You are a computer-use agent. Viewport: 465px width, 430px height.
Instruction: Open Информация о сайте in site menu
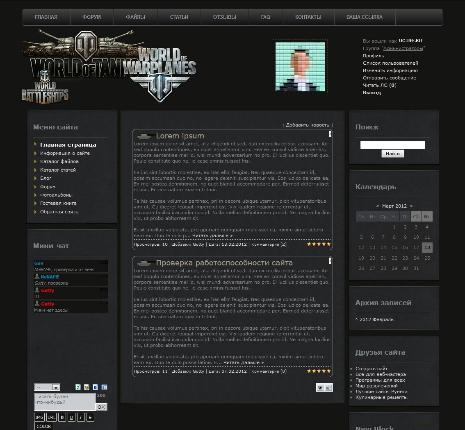65,153
